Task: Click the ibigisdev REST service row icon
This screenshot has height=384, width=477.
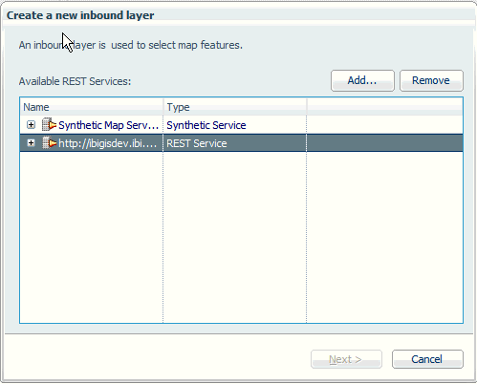Action: tap(49, 143)
